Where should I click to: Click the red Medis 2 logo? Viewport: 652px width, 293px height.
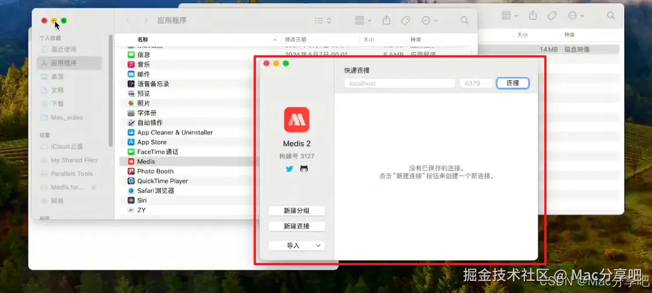[296, 120]
